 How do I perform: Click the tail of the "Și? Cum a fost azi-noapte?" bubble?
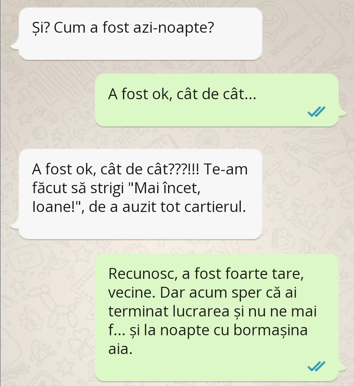click(x=15, y=46)
